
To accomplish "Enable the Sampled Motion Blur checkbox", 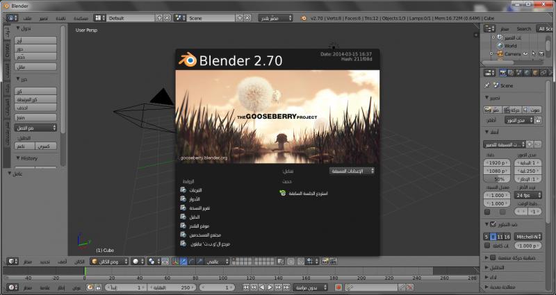I will [x=493, y=258].
